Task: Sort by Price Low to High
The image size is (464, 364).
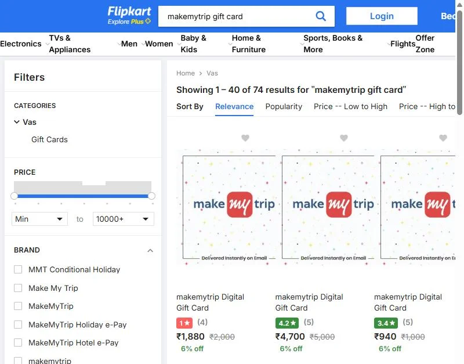Action: point(350,107)
